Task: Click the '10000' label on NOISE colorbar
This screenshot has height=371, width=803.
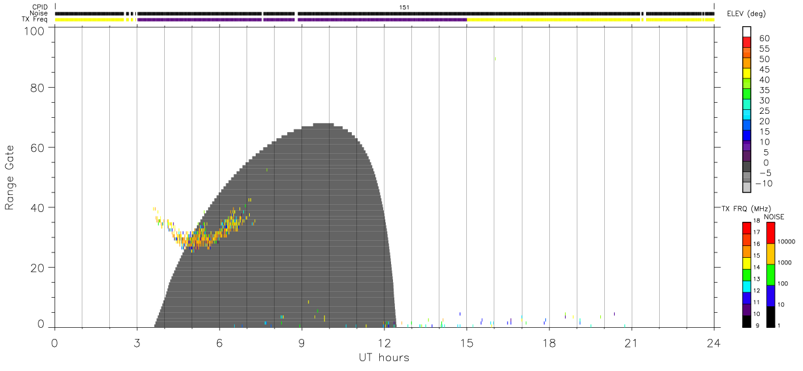Action: click(786, 241)
